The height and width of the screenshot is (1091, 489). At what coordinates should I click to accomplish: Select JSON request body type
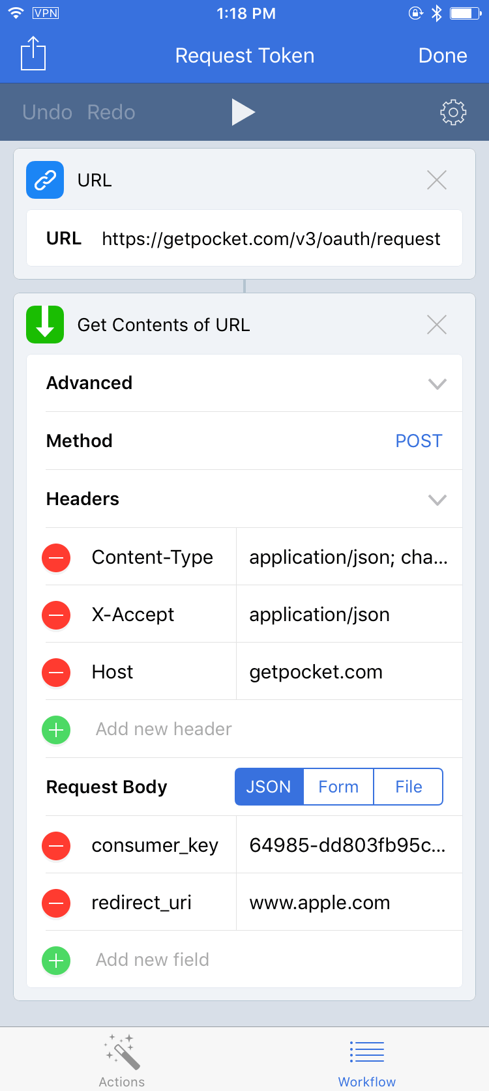pyautogui.click(x=269, y=787)
